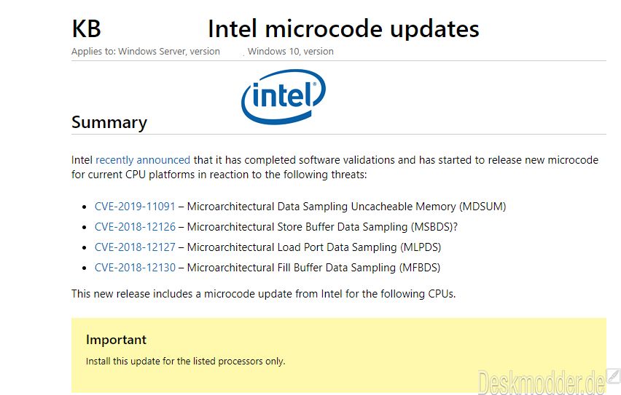This screenshot has width=621, height=395.
Task: Click the sentence 'This new release includes a microcode update'
Action: click(x=263, y=294)
